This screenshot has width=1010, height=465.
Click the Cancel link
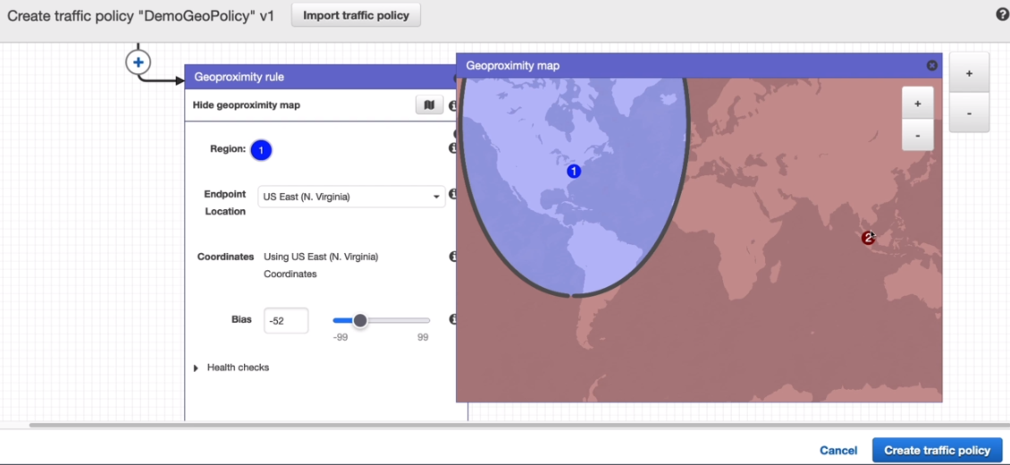[x=838, y=451]
